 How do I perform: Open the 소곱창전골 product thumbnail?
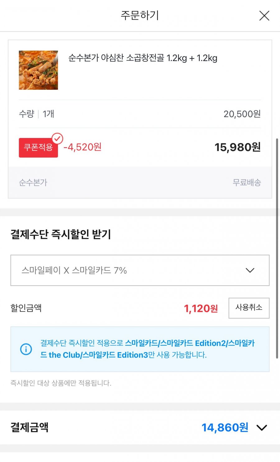pos(38,70)
